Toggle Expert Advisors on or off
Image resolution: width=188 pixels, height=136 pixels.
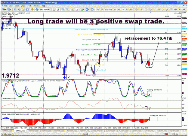(x=43, y=10)
